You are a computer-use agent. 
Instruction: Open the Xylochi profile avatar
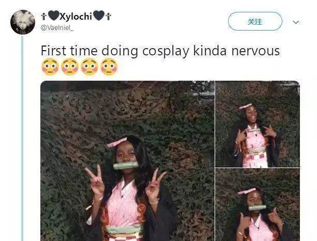[23, 22]
